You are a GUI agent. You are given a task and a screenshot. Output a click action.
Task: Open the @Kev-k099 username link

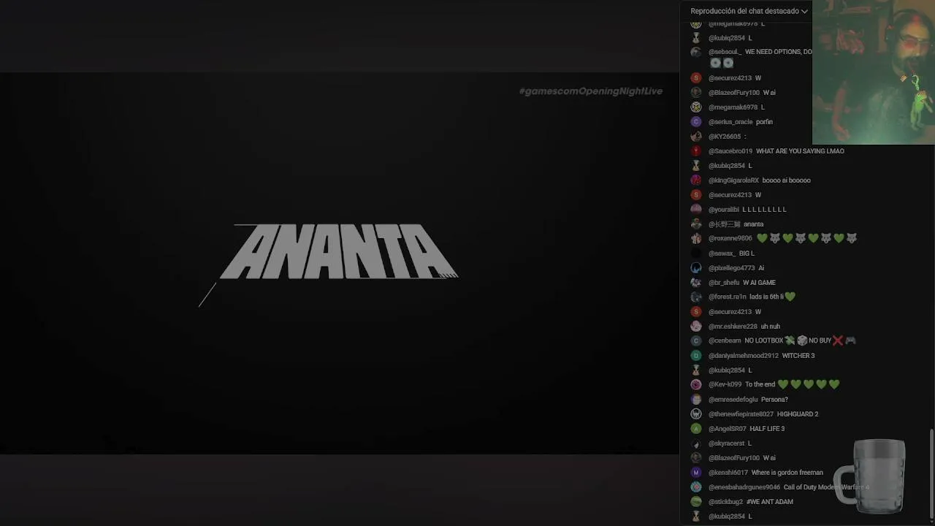(725, 384)
